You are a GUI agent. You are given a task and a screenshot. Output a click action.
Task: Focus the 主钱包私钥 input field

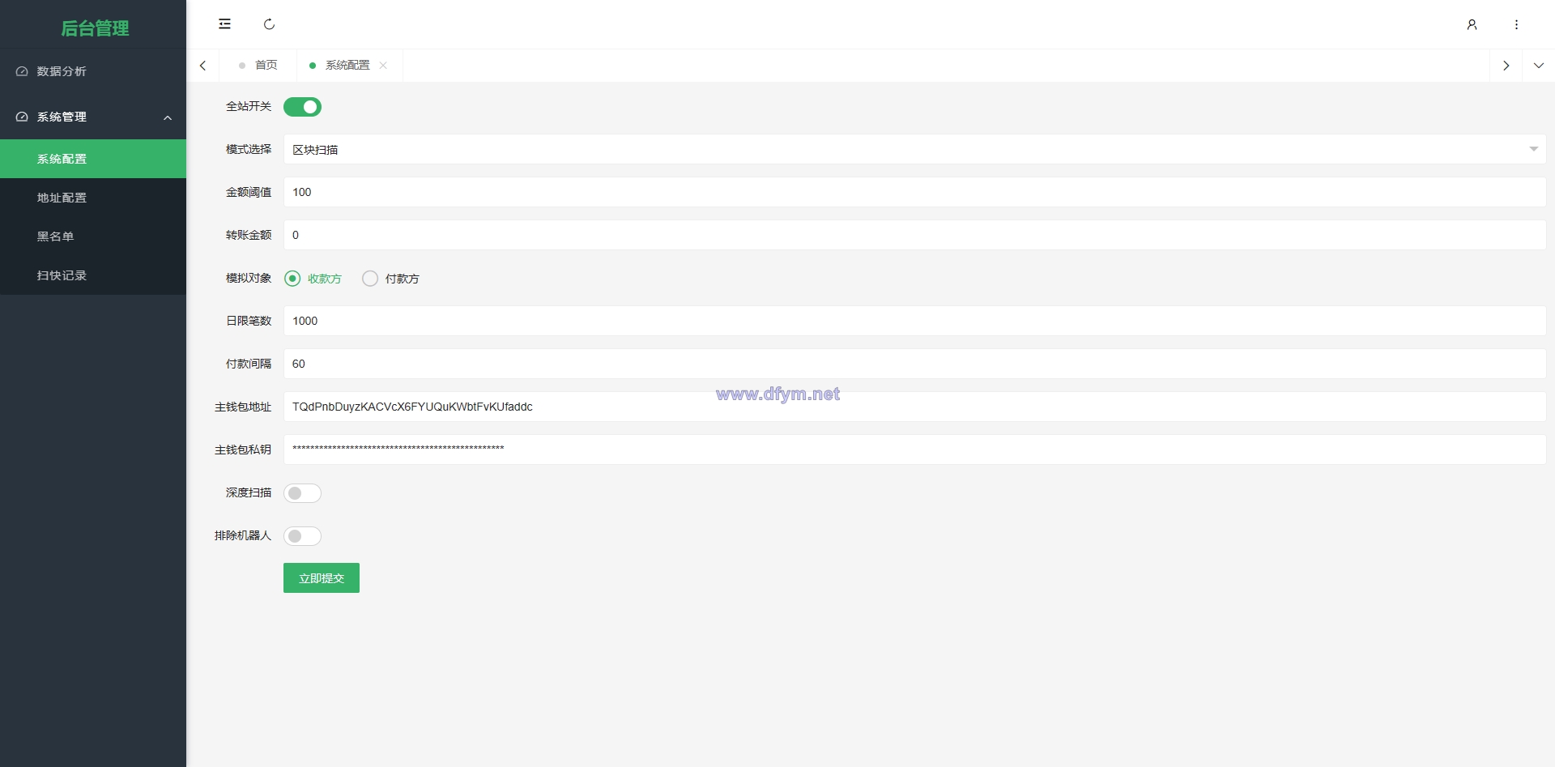pyautogui.click(x=914, y=450)
